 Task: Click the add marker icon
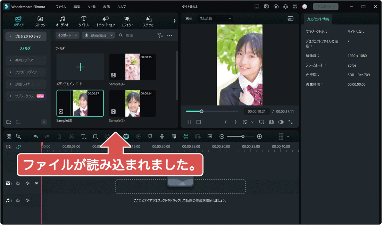point(150,136)
